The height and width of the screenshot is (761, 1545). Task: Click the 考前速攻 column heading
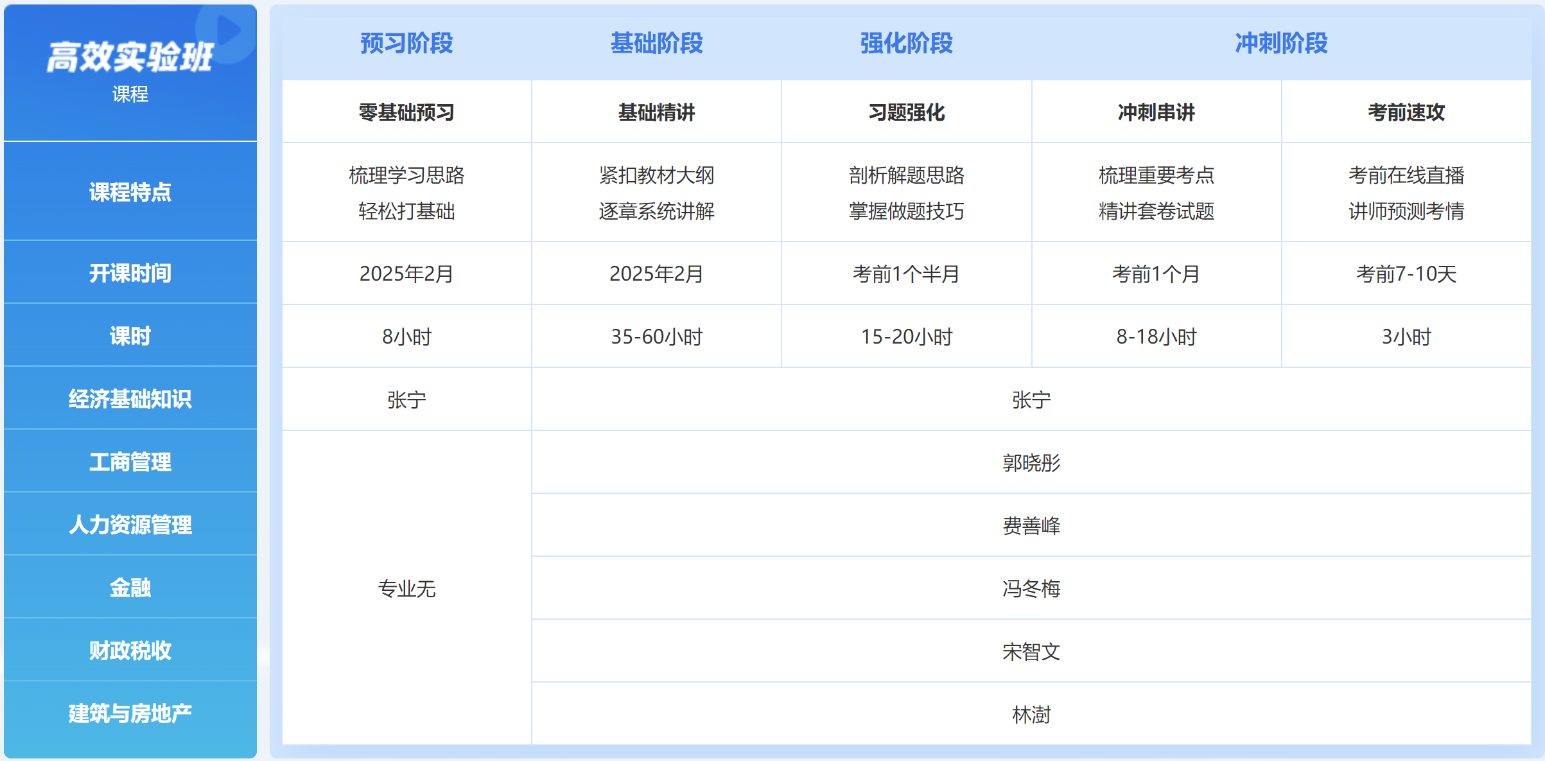(1406, 112)
